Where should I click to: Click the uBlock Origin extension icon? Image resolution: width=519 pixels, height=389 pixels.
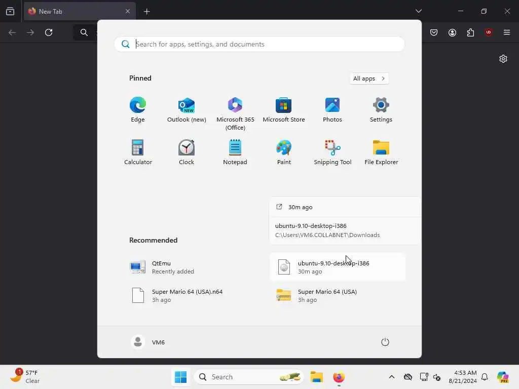pos(488,32)
